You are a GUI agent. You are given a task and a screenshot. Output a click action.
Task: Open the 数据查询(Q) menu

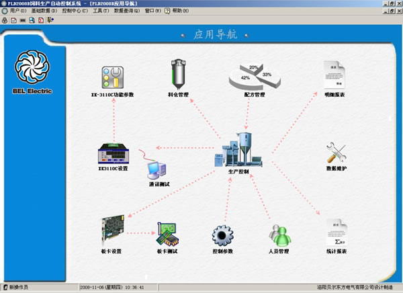(x=127, y=11)
